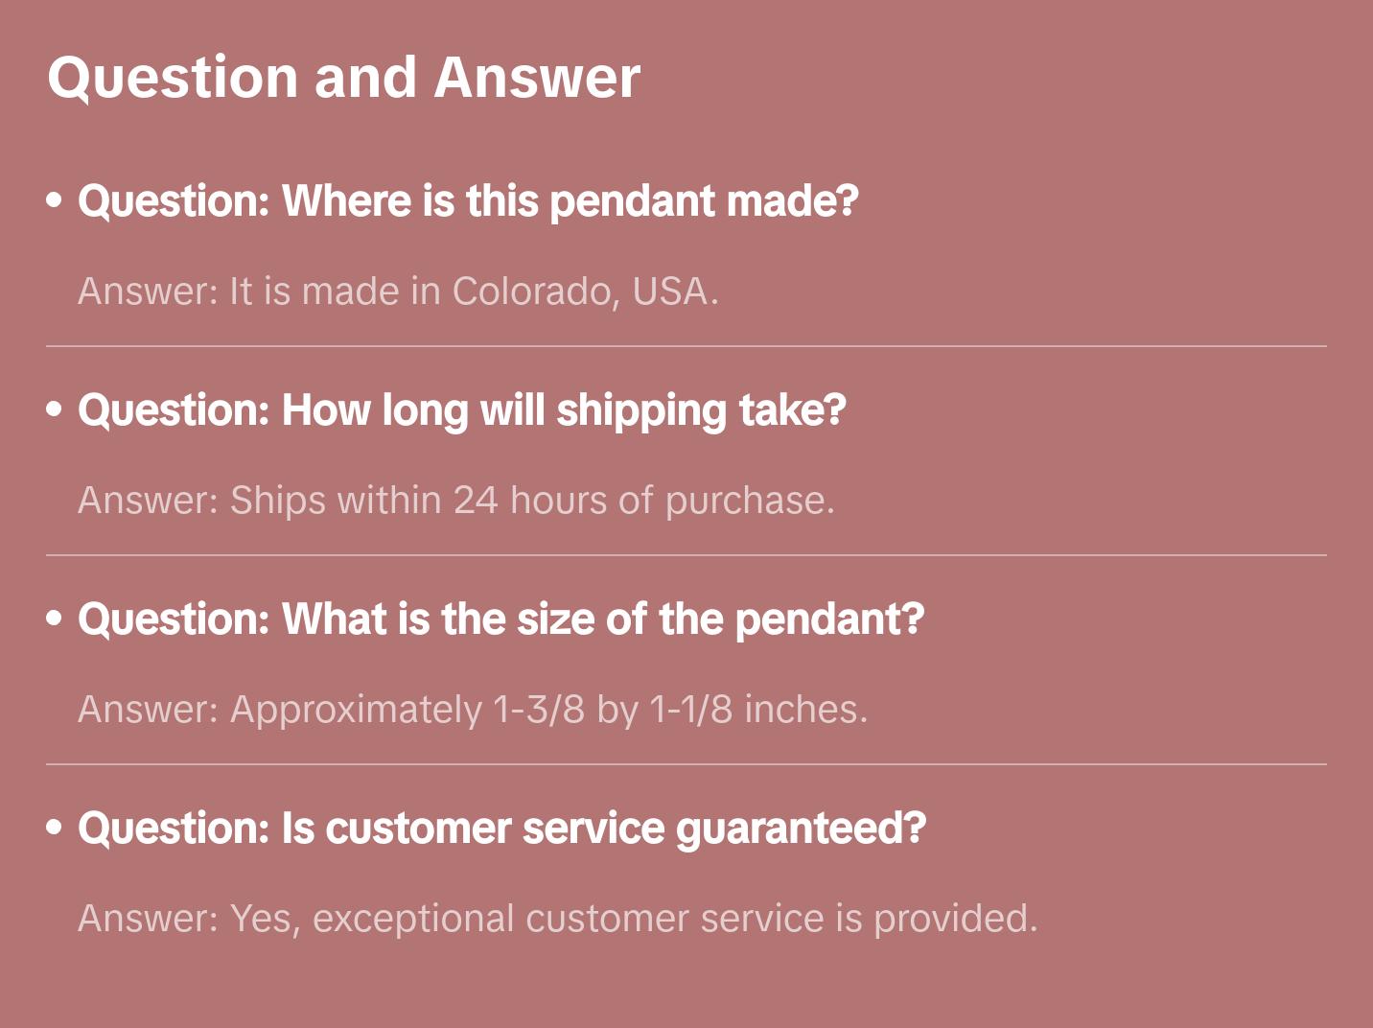The image size is (1373, 1028).
Task: Click question 'Where is this pendant made?'
Action: point(468,201)
